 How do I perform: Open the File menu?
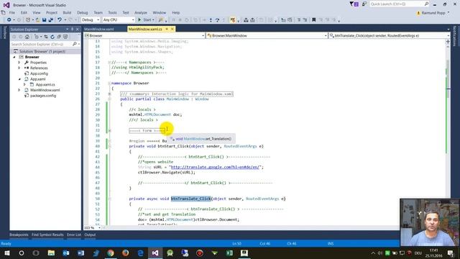coord(12,13)
